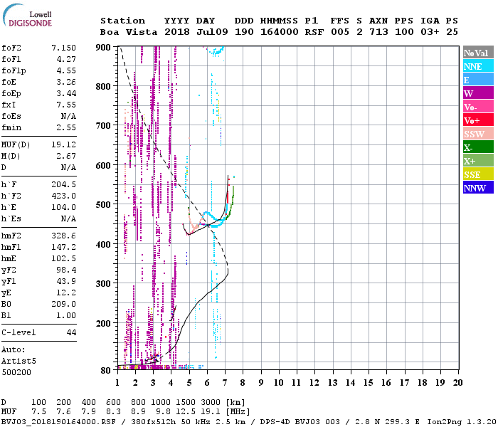This screenshot has width=498, height=427.
Task: Click the C-level value 44
Action: [x=71, y=332]
